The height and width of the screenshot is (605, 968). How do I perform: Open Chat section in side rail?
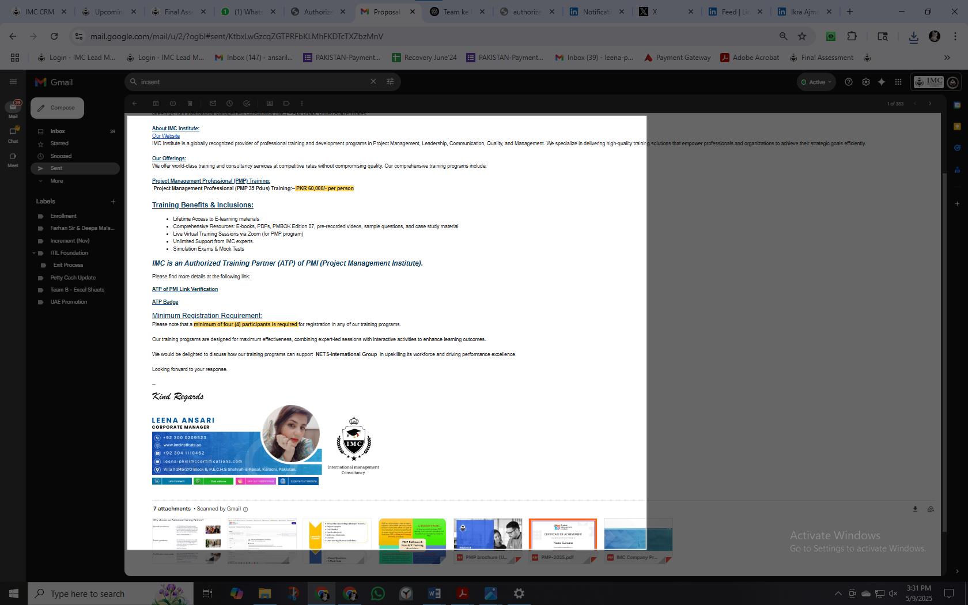pos(13,135)
